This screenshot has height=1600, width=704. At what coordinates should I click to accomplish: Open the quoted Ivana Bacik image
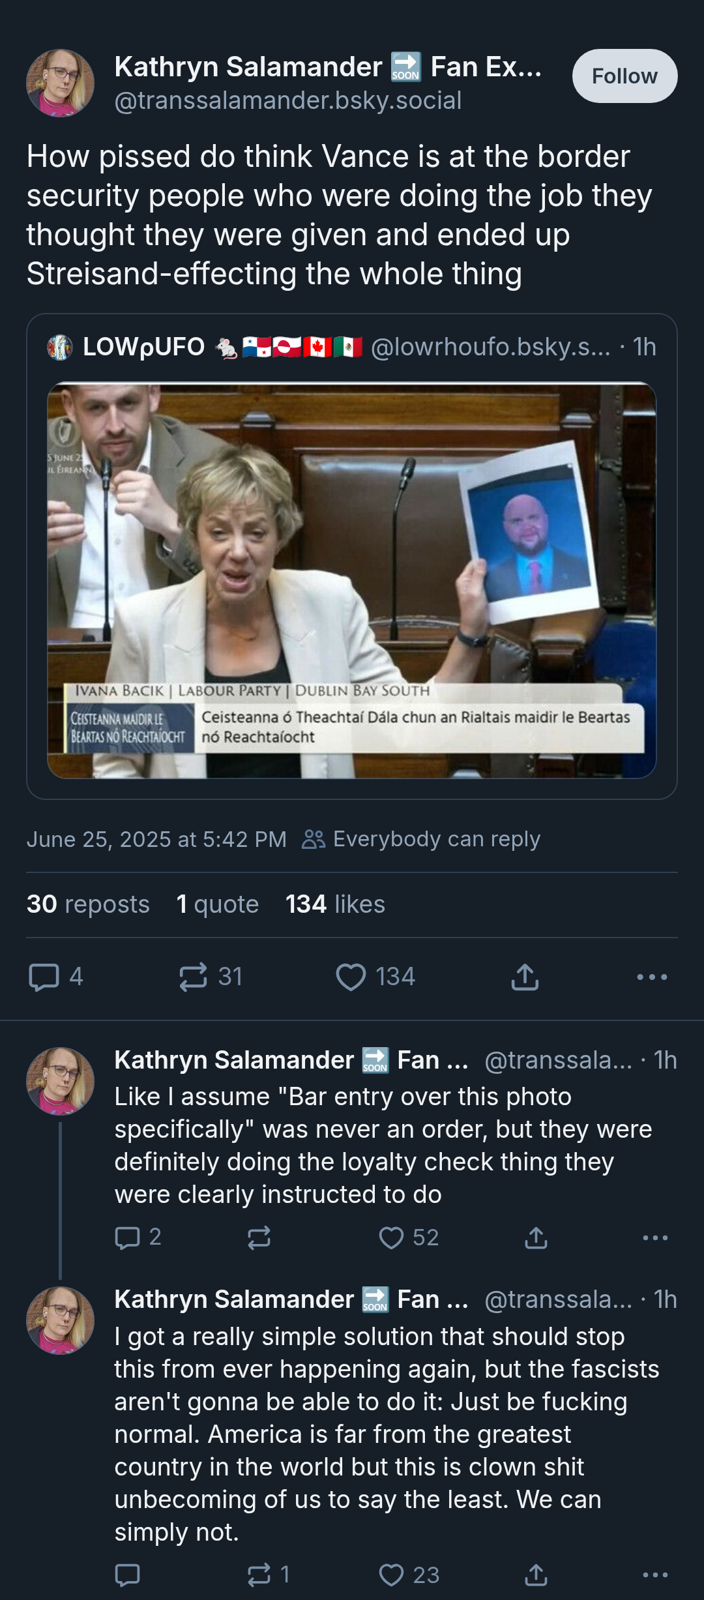(x=352, y=580)
